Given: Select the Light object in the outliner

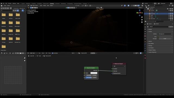Looking at the screenshot, I should click(152, 15).
